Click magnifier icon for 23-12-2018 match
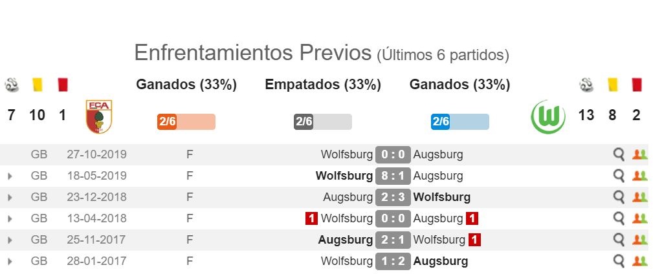Image resolution: width=653 pixels, height=274 pixels. [619, 197]
